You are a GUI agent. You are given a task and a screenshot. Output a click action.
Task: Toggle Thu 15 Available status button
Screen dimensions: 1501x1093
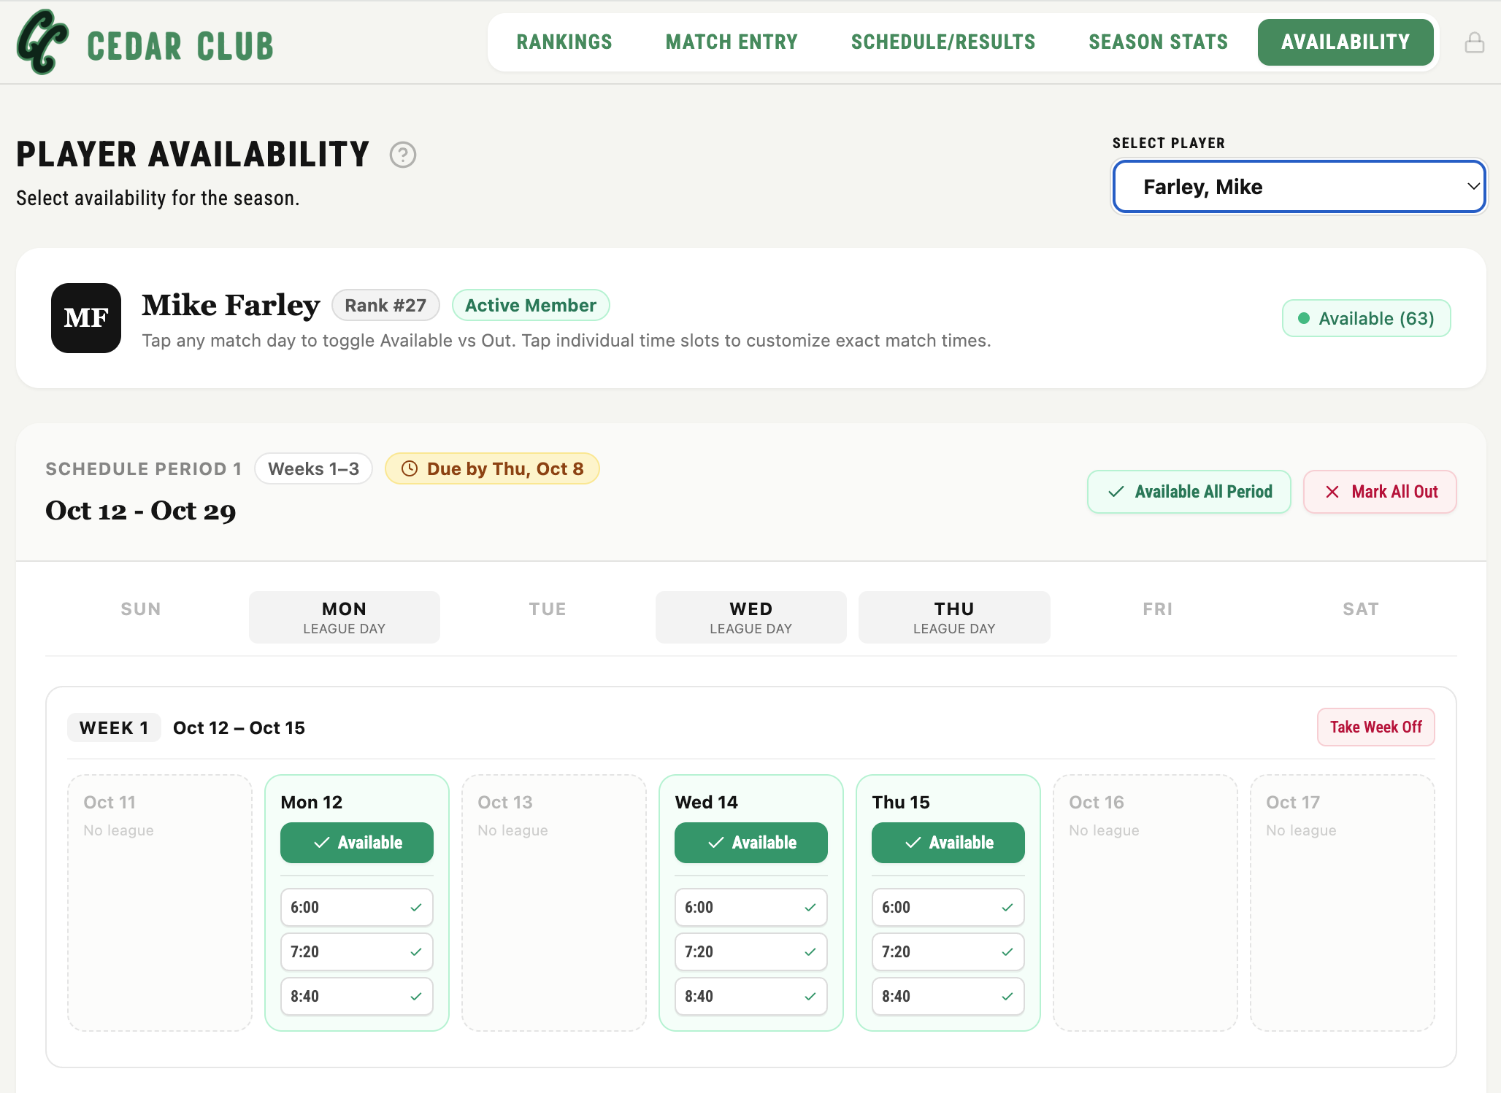pos(948,843)
